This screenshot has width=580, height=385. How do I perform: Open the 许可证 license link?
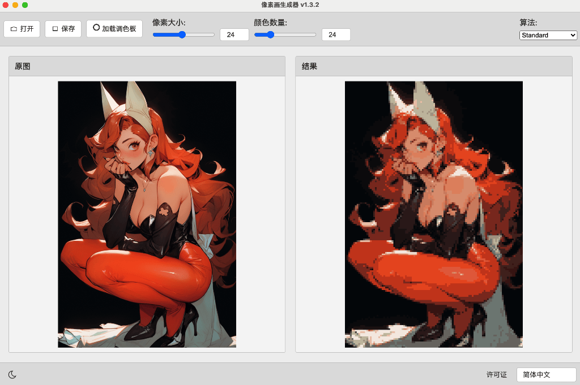pyautogui.click(x=496, y=375)
